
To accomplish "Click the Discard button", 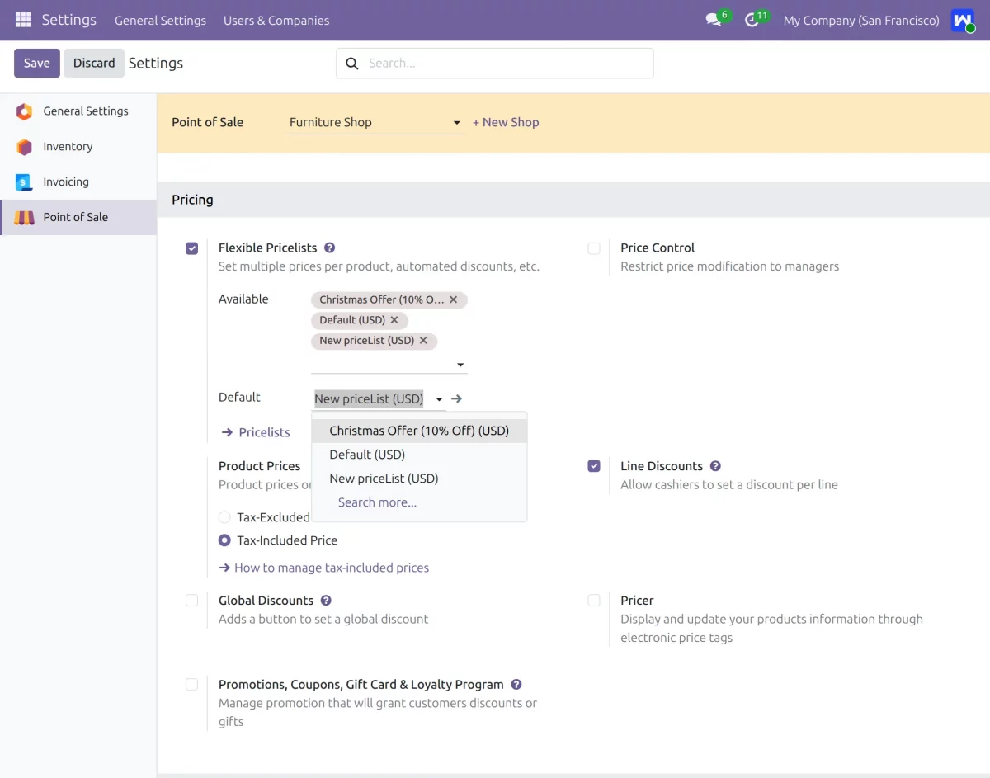I will (x=94, y=64).
